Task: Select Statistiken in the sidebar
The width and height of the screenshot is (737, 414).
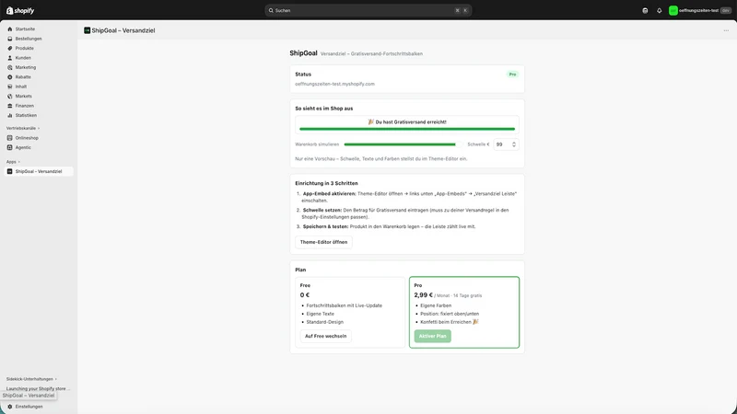Action: [26, 116]
